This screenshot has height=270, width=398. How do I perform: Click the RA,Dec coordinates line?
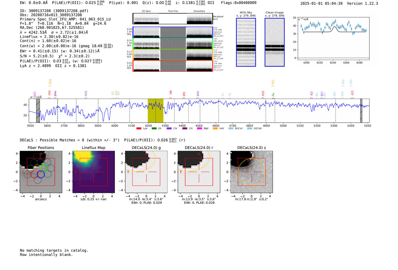tap(52, 28)
